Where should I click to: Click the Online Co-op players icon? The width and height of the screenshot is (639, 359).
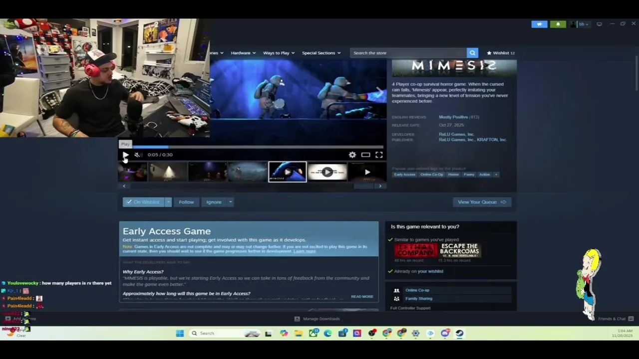(x=396, y=290)
